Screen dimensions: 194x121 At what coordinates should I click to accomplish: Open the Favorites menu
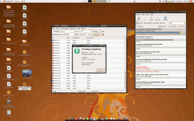coord(73,28)
